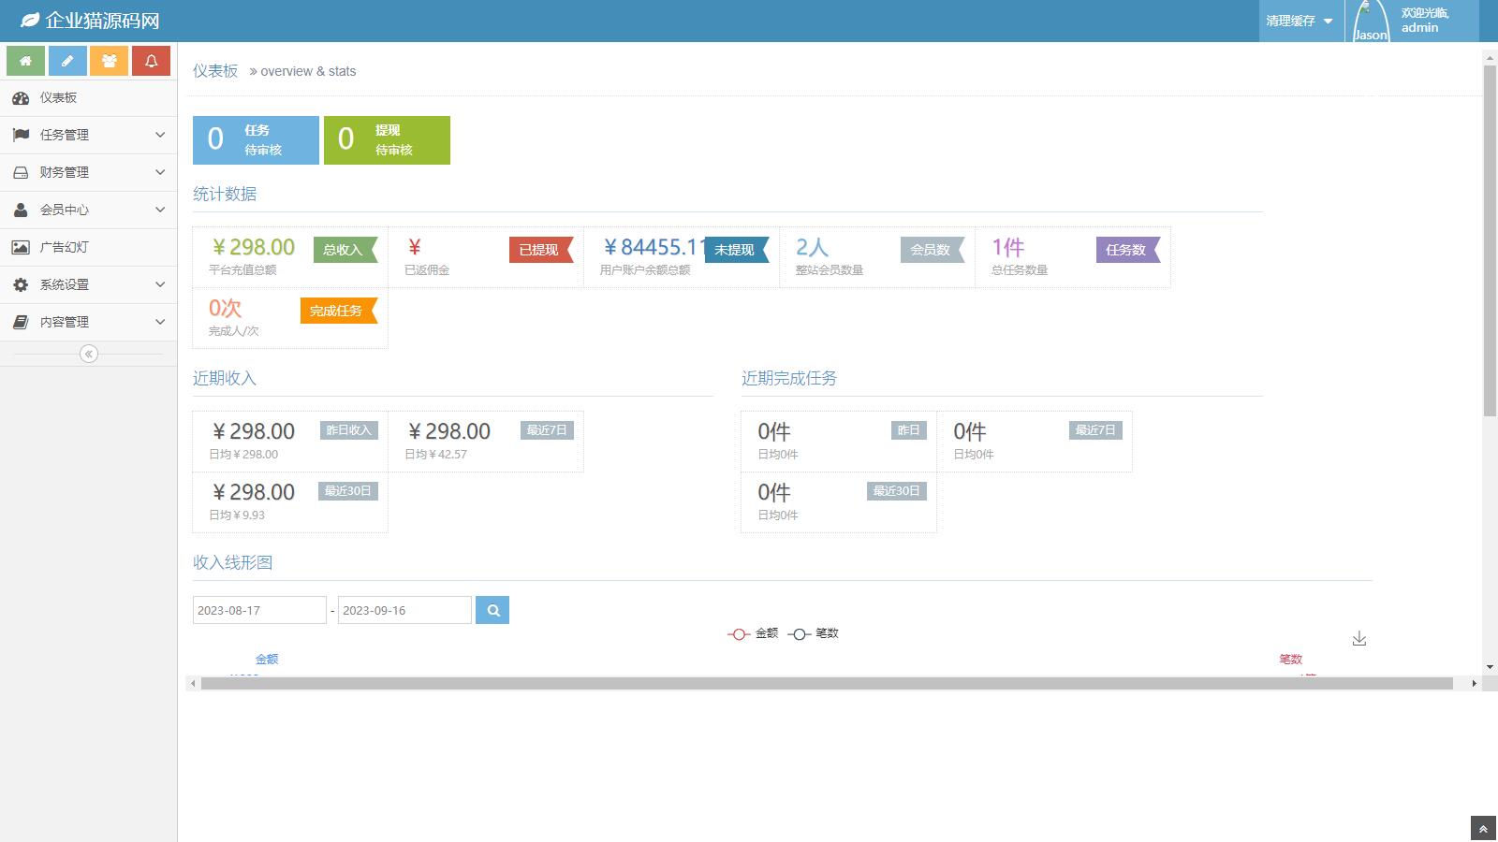Open 仪表板 dashboard in sidebar
Image resolution: width=1498 pixels, height=842 pixels.
point(88,98)
